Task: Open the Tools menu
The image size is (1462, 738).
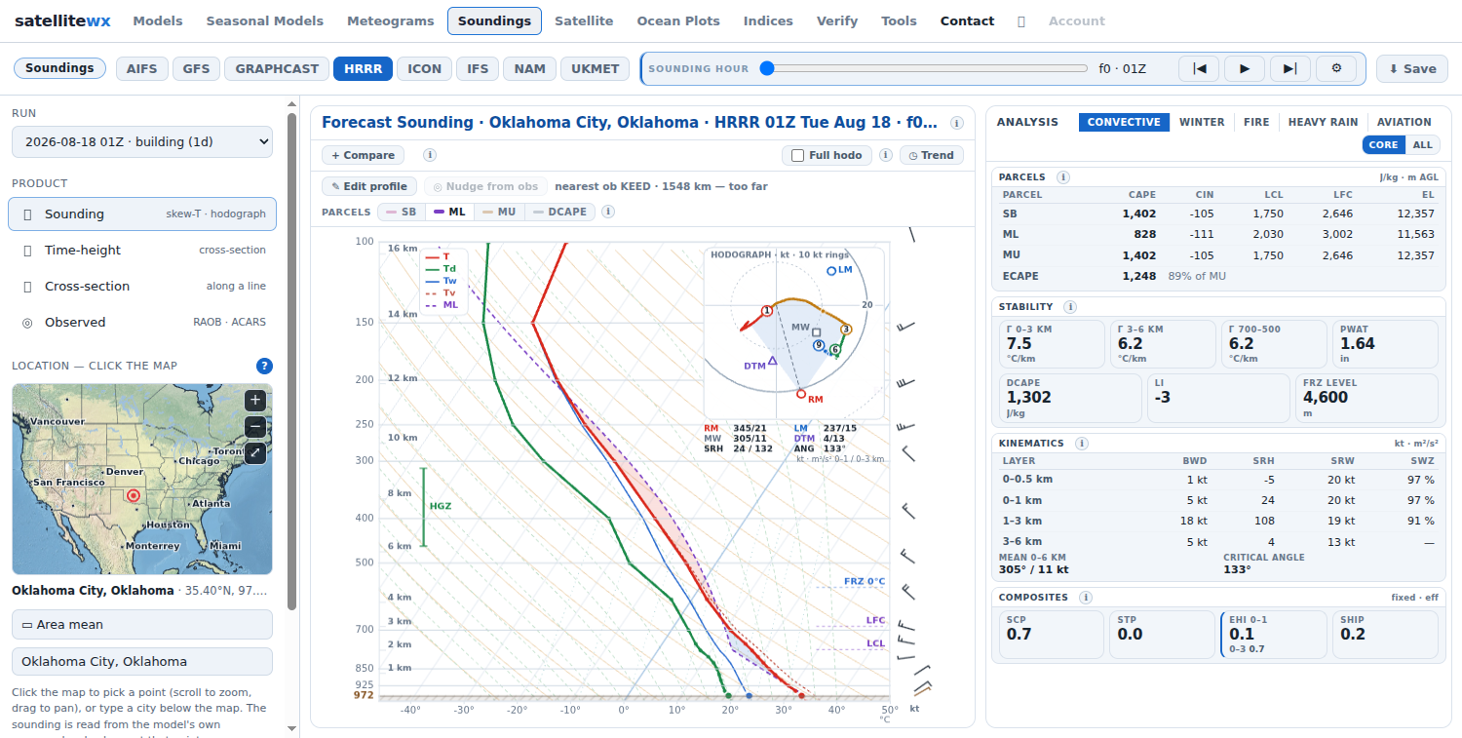Action: pos(899,20)
